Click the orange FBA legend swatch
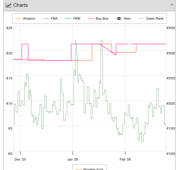Image resolution: width=179 pixels, height=170 pixels. (46, 19)
